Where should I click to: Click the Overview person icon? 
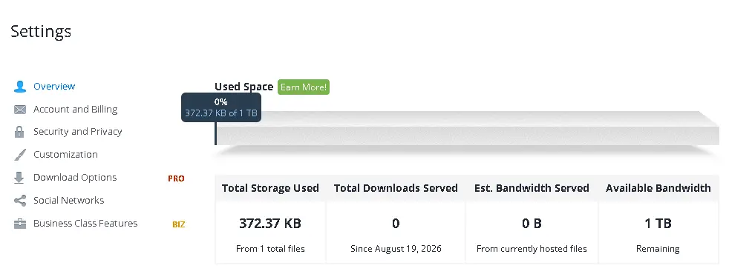coord(19,86)
